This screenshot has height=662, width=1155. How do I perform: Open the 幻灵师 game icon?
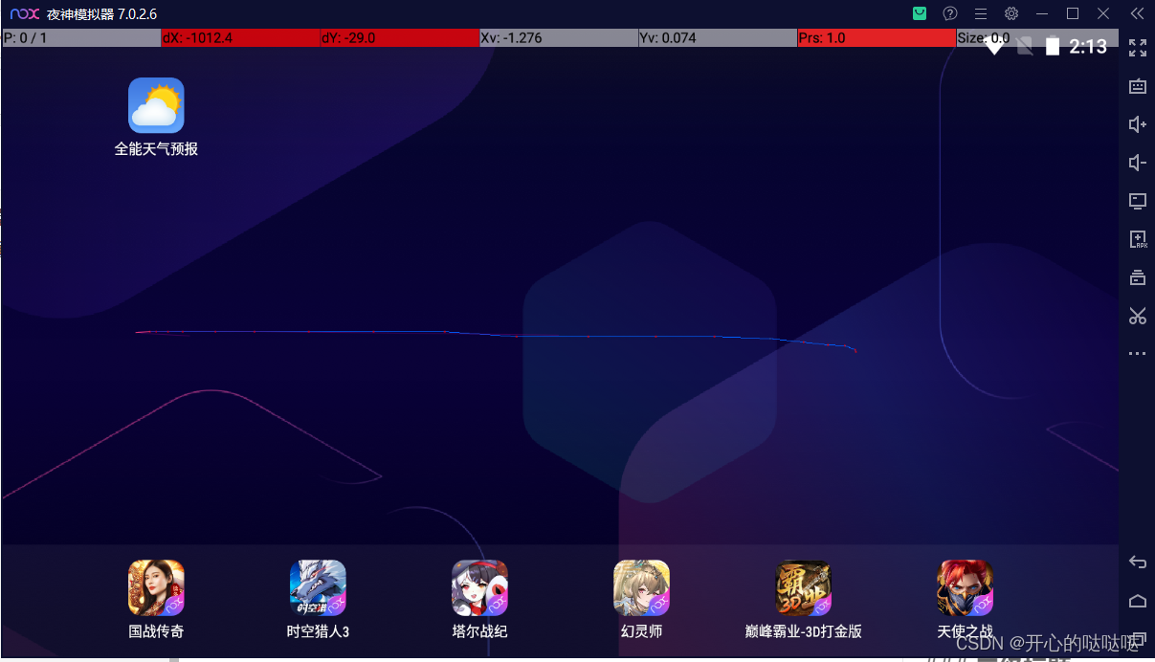641,587
